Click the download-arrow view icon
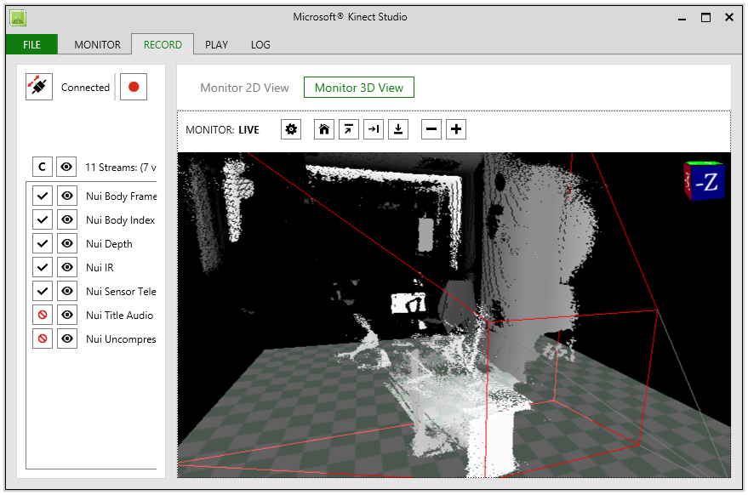 (398, 129)
